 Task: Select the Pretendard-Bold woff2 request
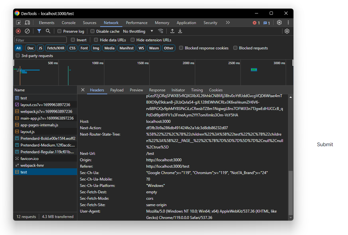pyautogui.click(x=45, y=138)
